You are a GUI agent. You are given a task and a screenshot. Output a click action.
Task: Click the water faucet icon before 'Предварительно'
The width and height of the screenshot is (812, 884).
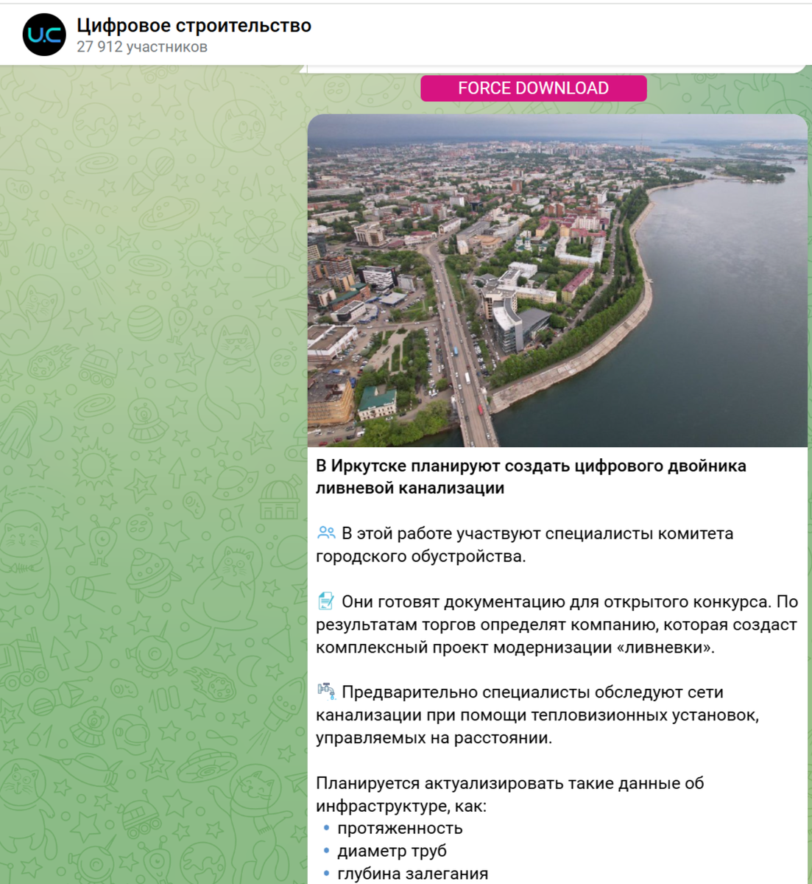(x=326, y=691)
